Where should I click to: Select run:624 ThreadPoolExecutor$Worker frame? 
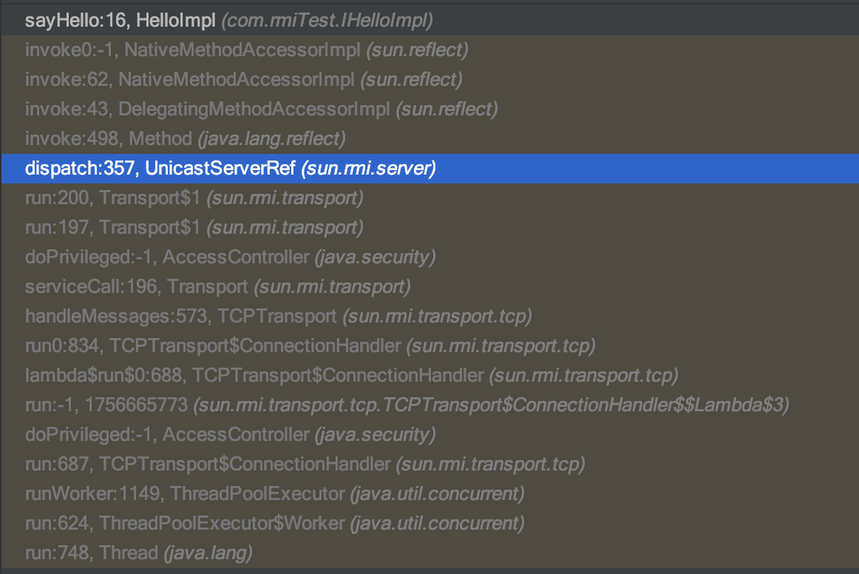coord(429,524)
